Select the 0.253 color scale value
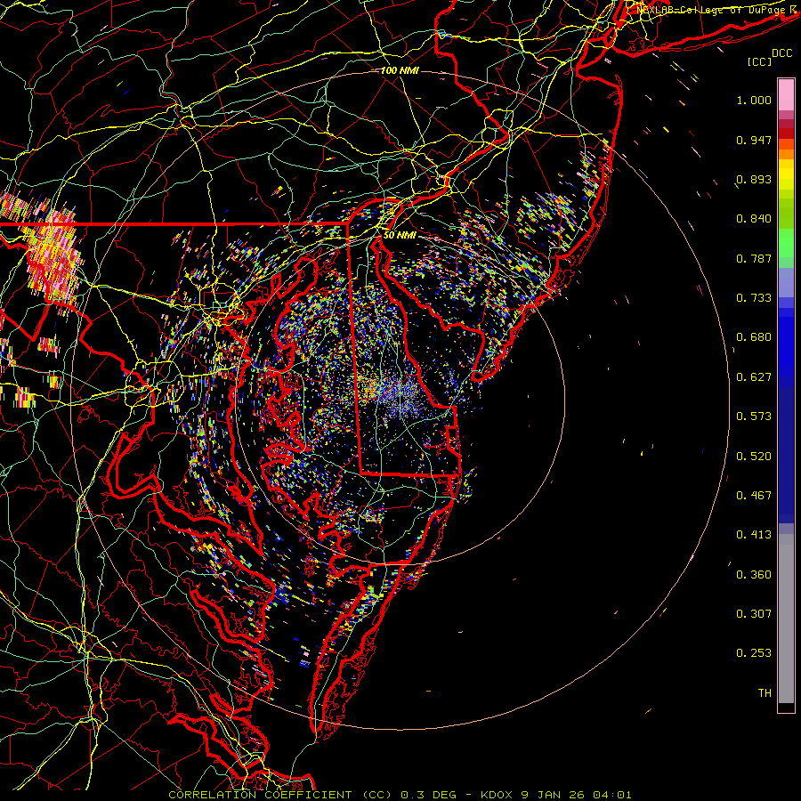This screenshot has width=801, height=801. click(754, 653)
